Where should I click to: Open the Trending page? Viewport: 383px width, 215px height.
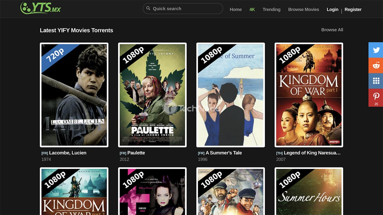pyautogui.click(x=271, y=10)
